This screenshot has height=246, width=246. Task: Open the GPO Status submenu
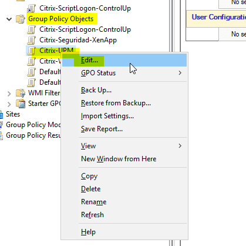coord(124,73)
